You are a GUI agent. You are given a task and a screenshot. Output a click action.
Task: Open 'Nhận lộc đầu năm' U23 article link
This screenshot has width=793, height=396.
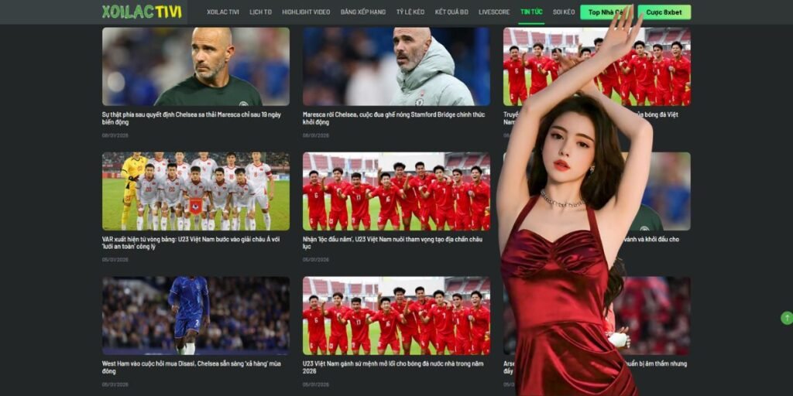[393, 243]
